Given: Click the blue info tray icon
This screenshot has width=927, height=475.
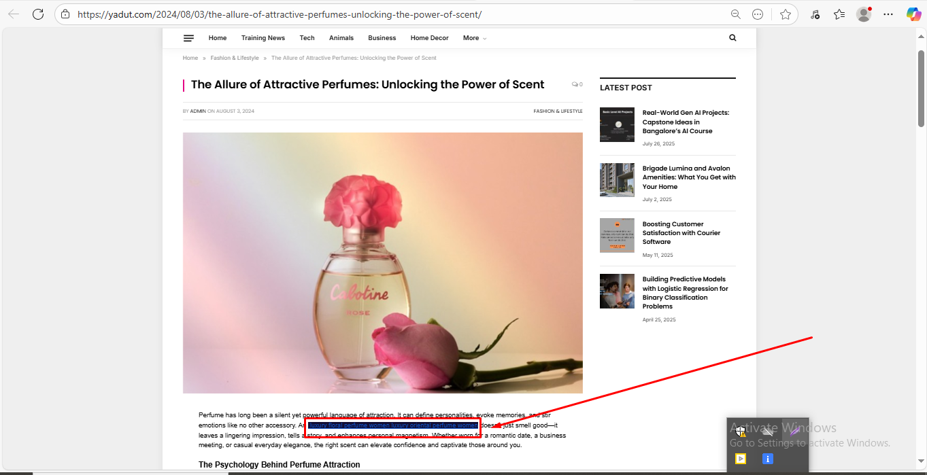Looking at the screenshot, I should pyautogui.click(x=768, y=459).
